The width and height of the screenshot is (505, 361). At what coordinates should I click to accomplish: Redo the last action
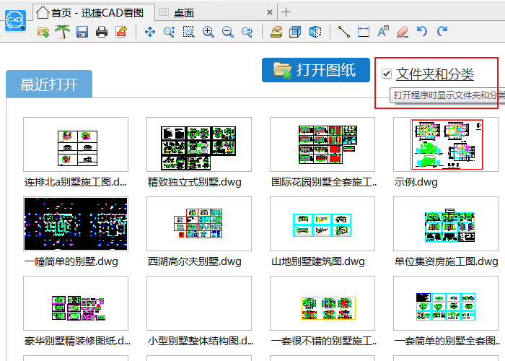coord(442,31)
